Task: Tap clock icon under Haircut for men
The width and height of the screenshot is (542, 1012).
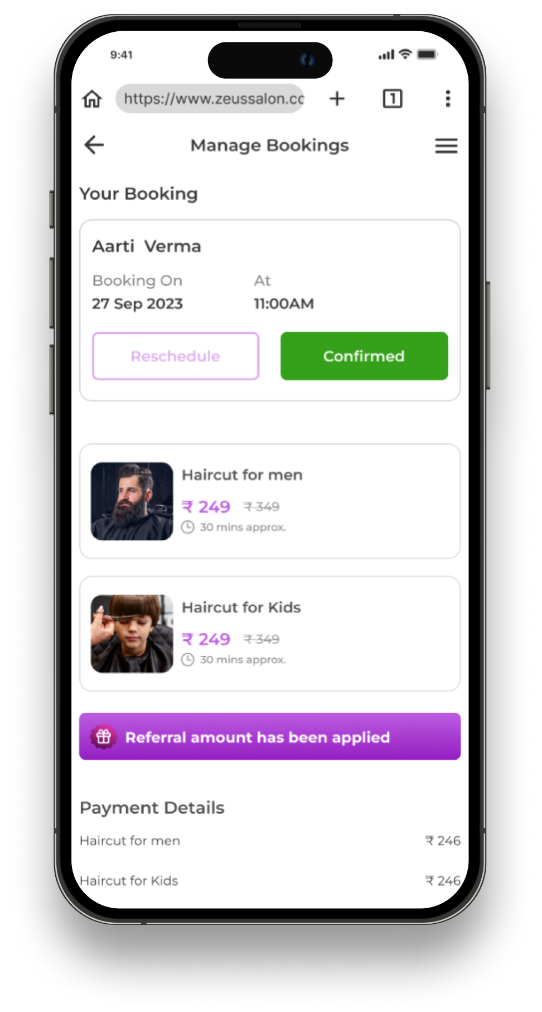Action: tap(188, 527)
